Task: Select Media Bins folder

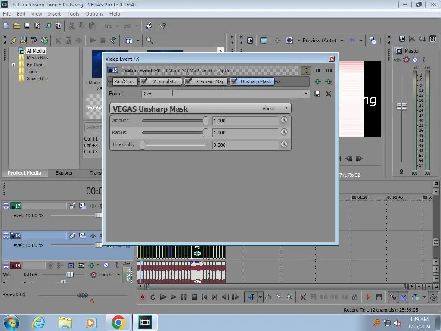Action: click(37, 58)
